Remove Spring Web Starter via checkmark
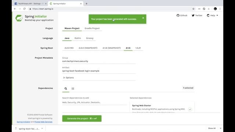 190,109
